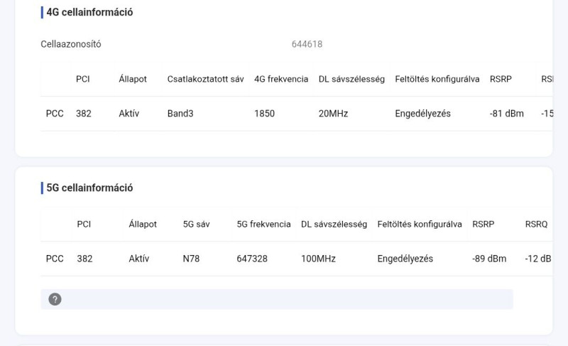Screen dimensions: 568x346
Task: Click the 5G sáv column header
Action: (196, 224)
